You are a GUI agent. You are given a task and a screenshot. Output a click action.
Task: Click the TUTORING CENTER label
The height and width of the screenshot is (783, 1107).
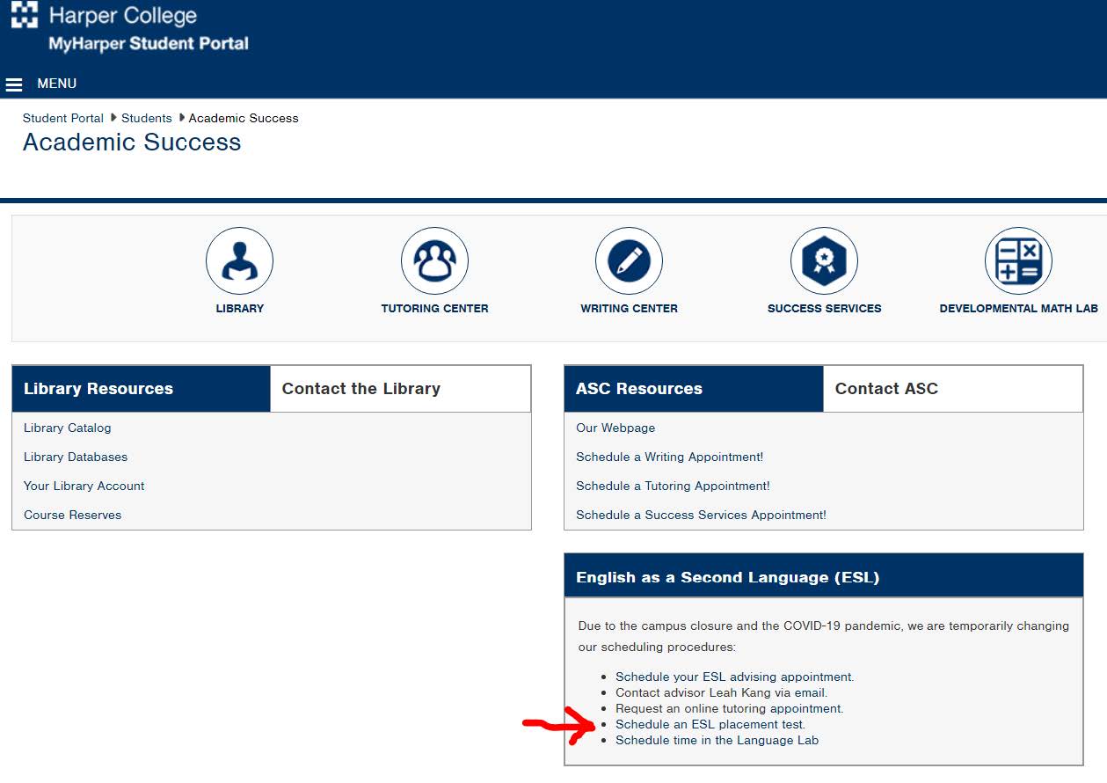coord(434,309)
